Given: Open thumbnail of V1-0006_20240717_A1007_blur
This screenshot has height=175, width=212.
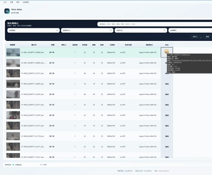Looking at the screenshot, I should click(x=13, y=115).
